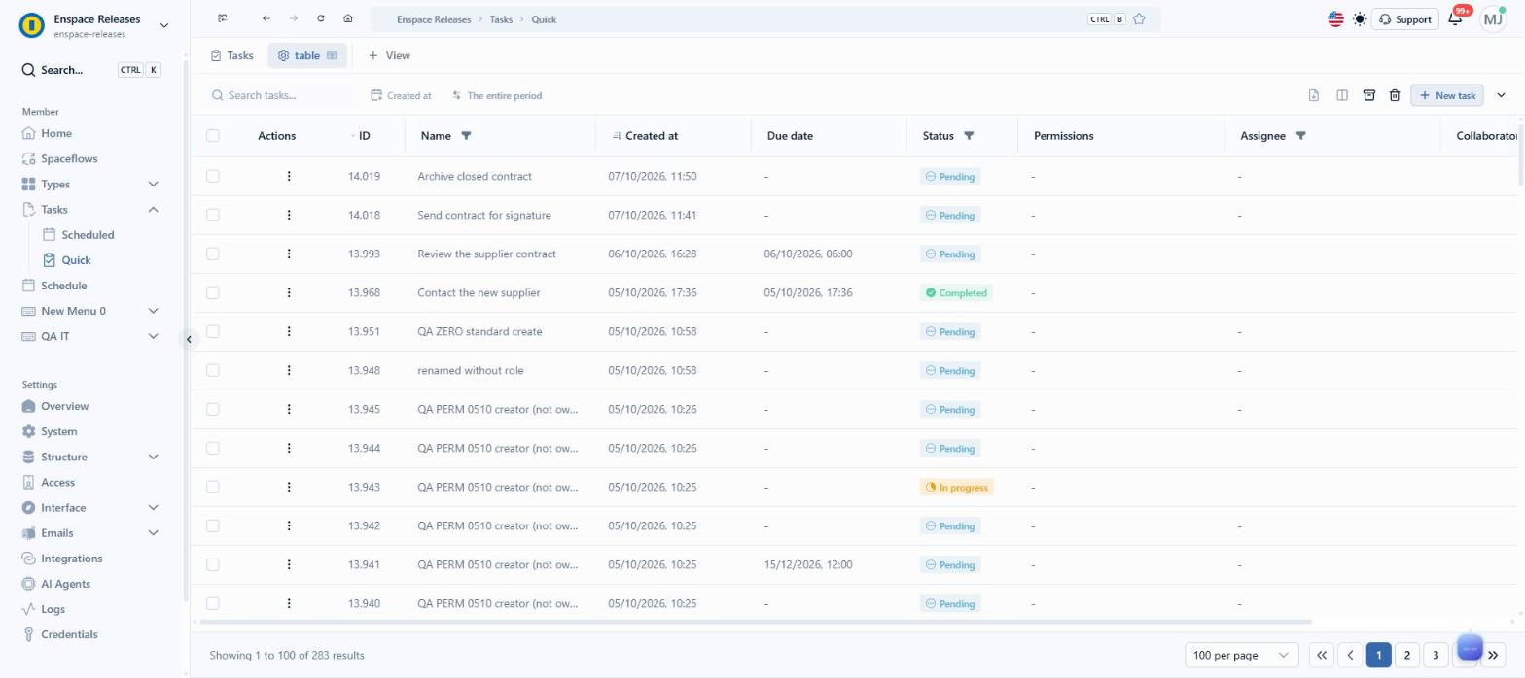Expand the QA IT section

pyautogui.click(x=153, y=336)
